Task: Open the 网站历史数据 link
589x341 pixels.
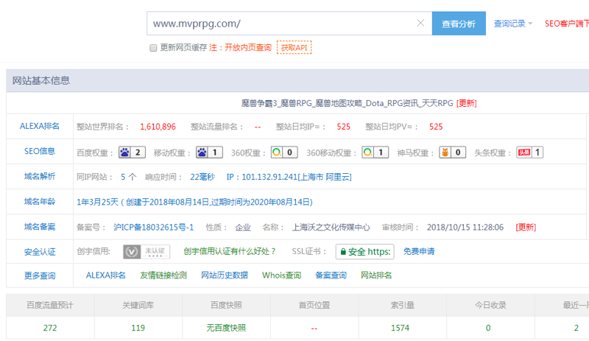Action: (225, 275)
